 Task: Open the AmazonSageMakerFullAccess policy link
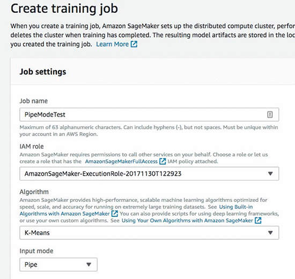coord(121,161)
